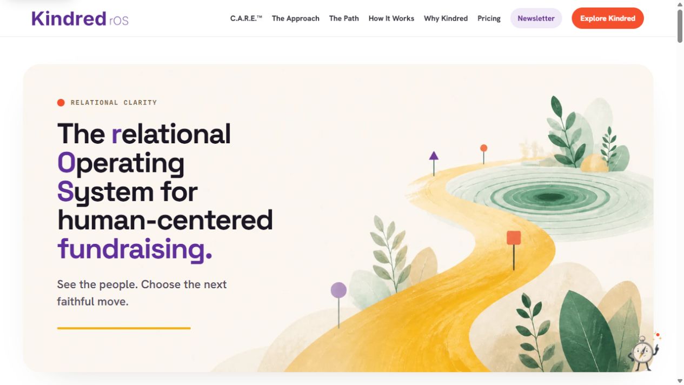Navigate to How It Works

(391, 18)
